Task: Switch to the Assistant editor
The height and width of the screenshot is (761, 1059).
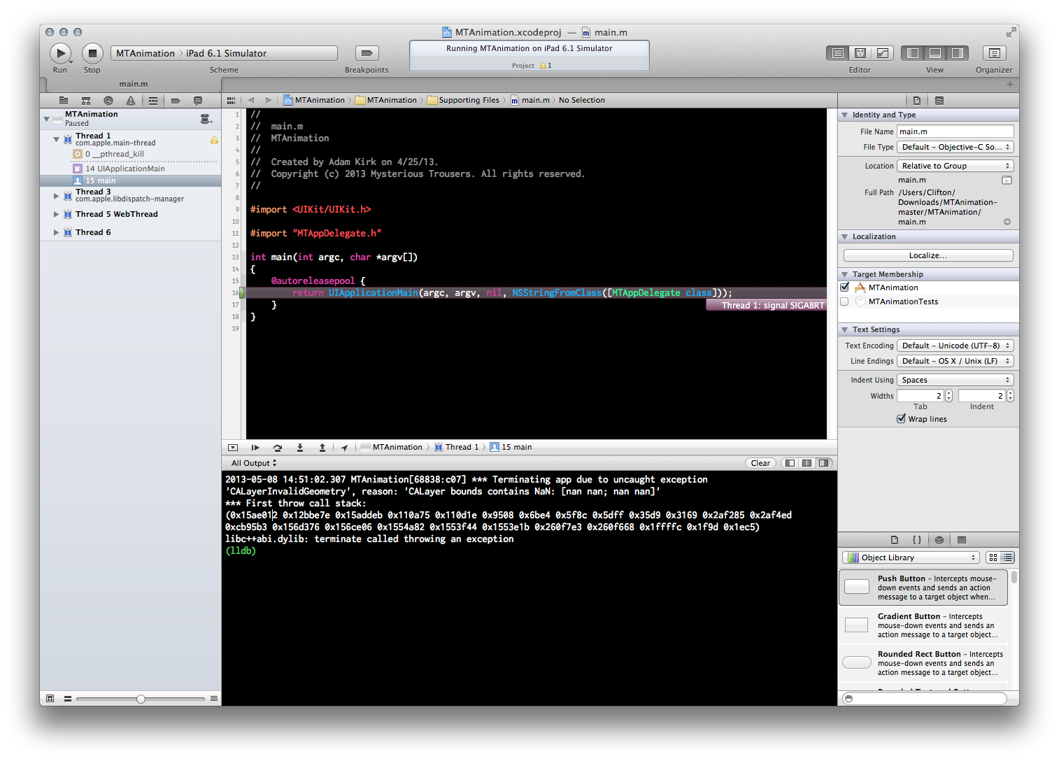Action: pyautogui.click(x=860, y=53)
